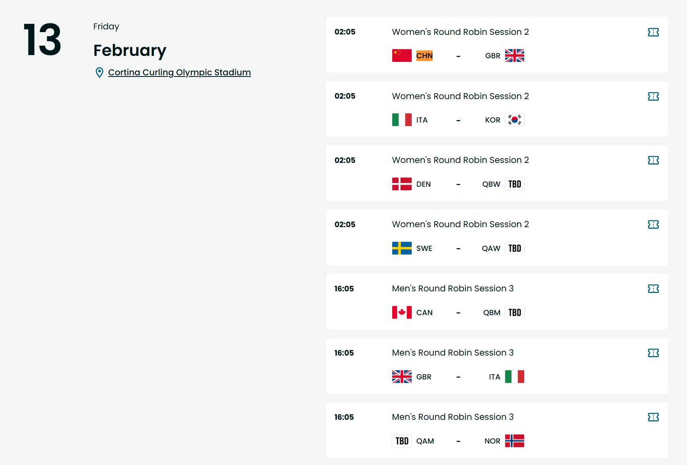Click ticket icon for men's GBR vs ITA match
Screen dimensions: 687x465
[653, 353]
